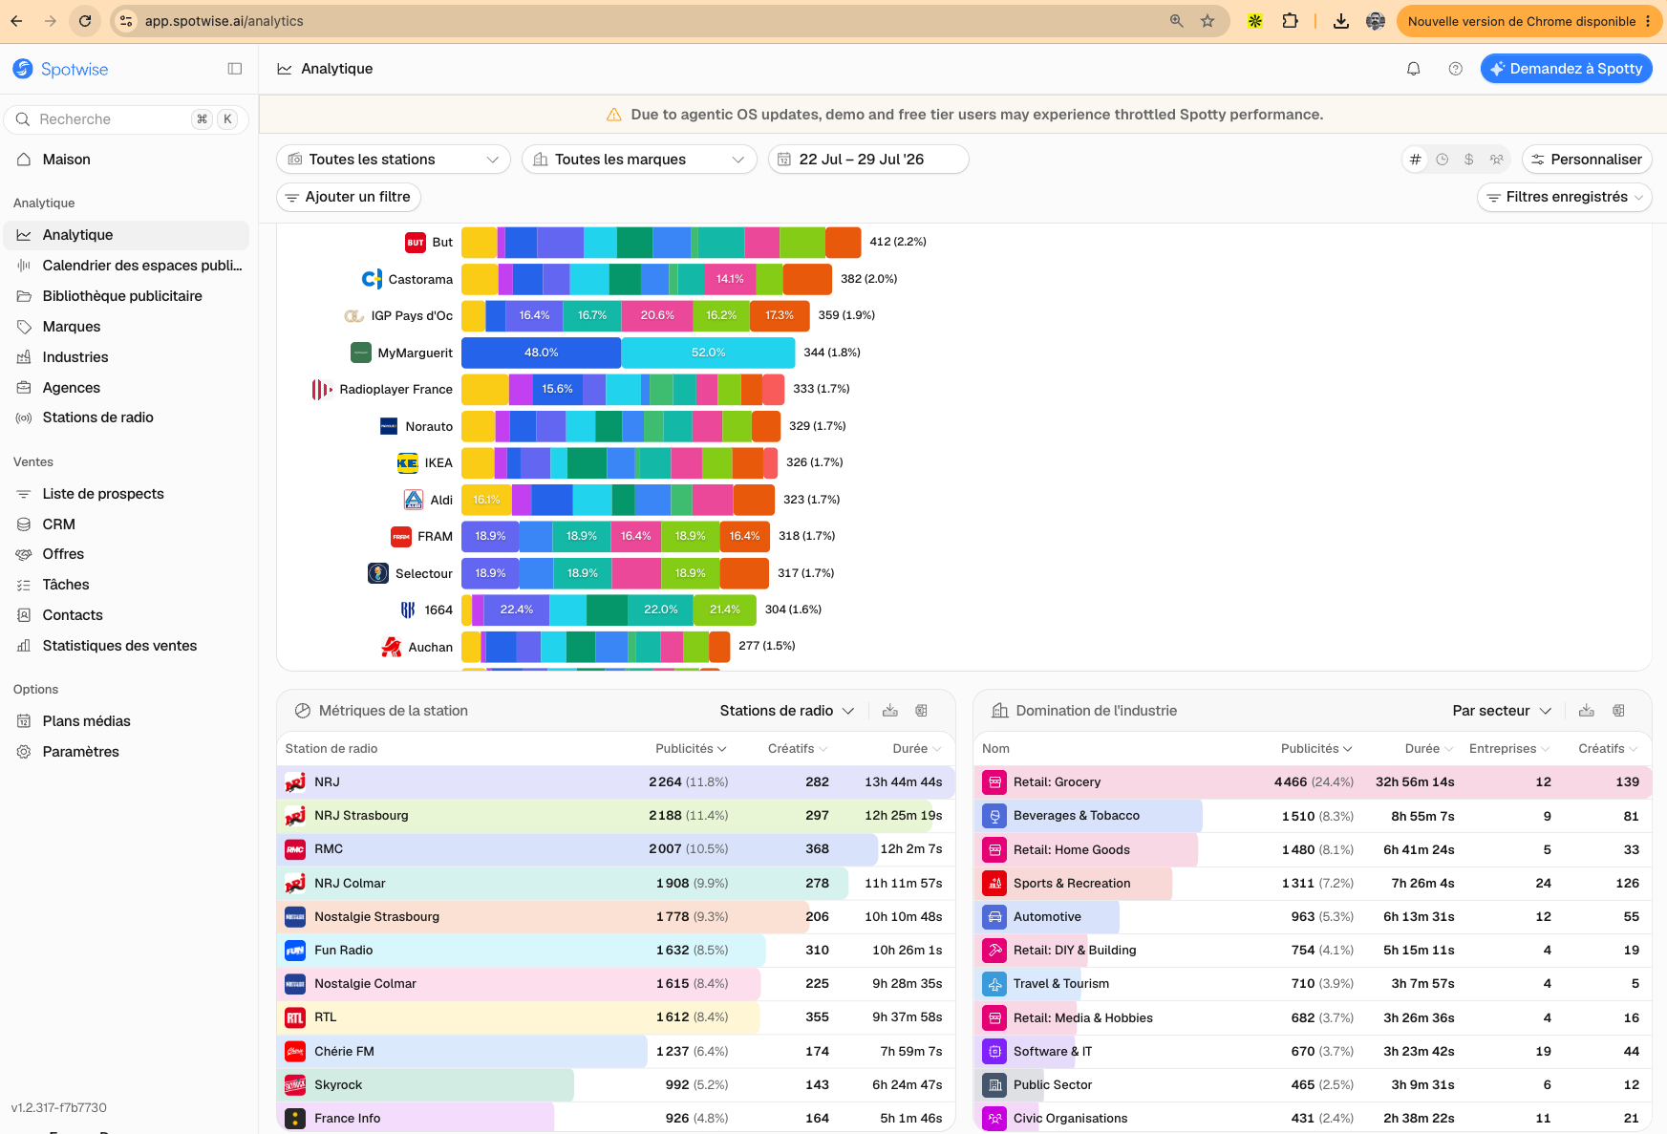
Task: Navigate to Marques section
Action: [x=126, y=327]
